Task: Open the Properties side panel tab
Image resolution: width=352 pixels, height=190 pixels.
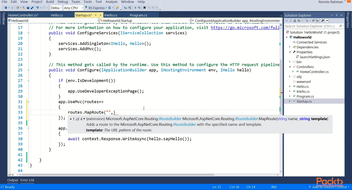Action: pyautogui.click(x=348, y=20)
